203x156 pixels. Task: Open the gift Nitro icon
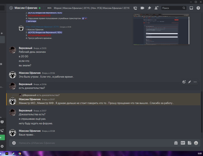point(176,143)
